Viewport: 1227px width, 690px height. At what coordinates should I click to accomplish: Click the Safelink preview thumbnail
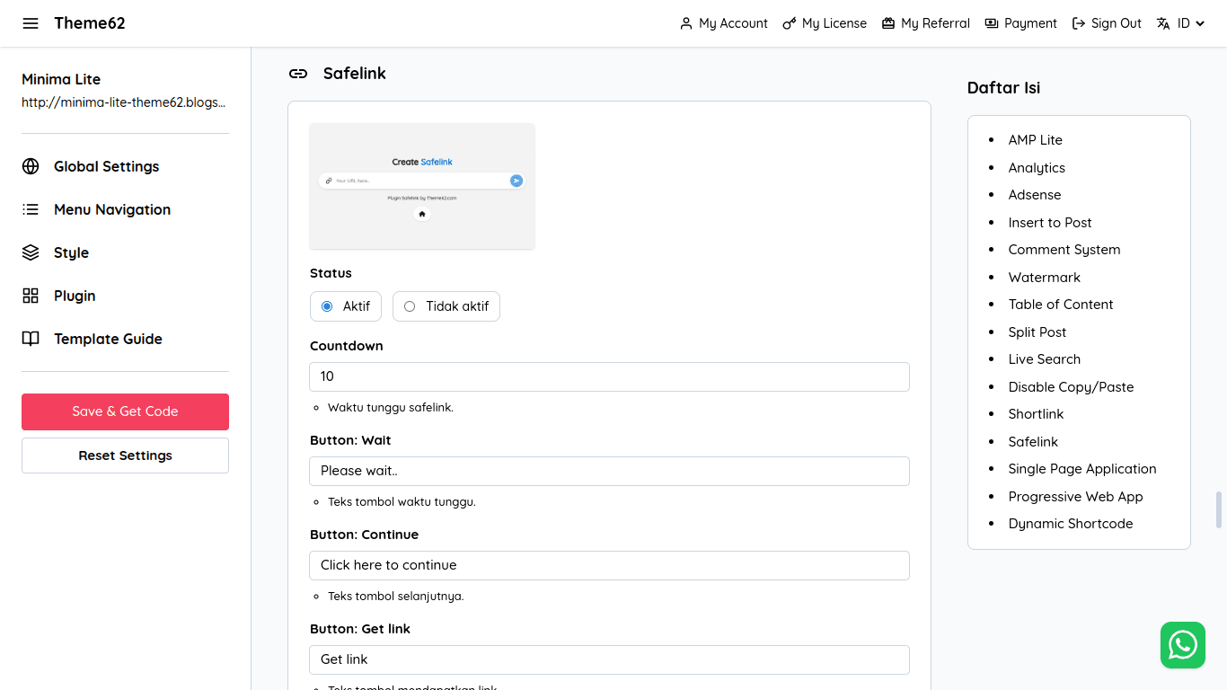coord(422,186)
